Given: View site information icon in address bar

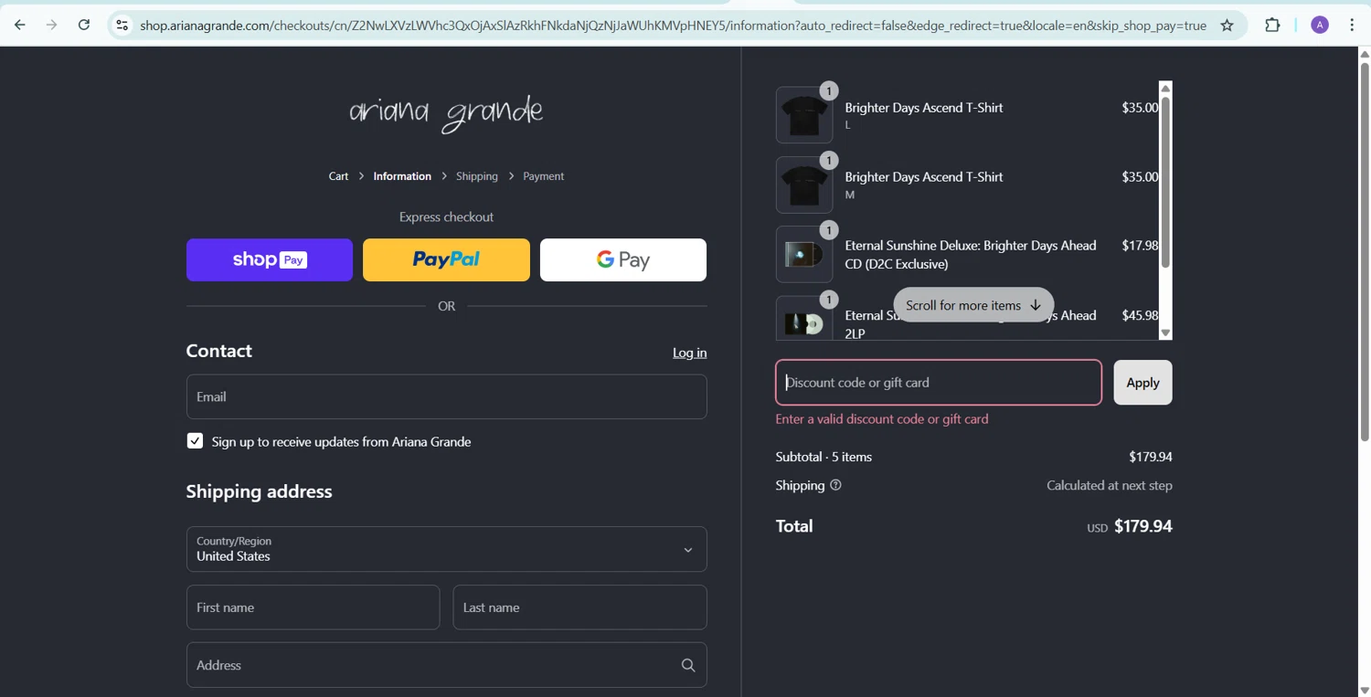Looking at the screenshot, I should point(122,26).
